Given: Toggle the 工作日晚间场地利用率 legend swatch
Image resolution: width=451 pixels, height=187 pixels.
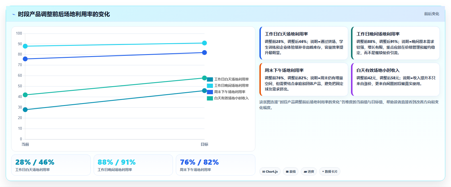Looking at the screenshot, I should click(x=210, y=86).
